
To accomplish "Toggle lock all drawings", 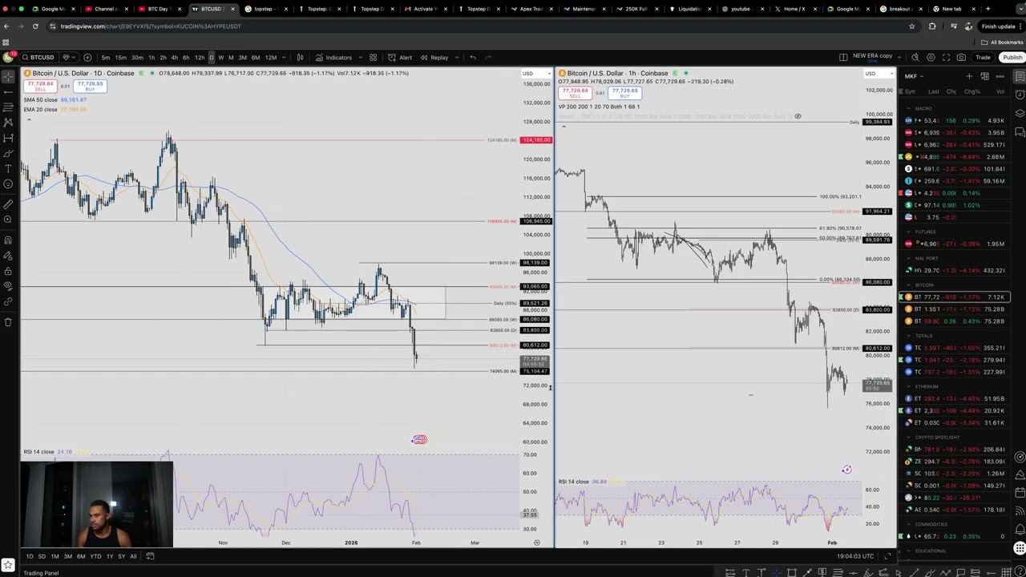I will (x=9, y=271).
